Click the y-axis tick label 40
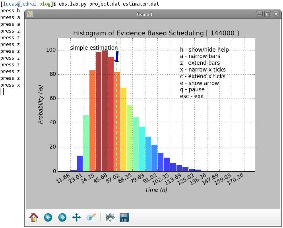Image resolution: width=283 pixels, height=228 pixels. pyautogui.click(x=53, y=123)
